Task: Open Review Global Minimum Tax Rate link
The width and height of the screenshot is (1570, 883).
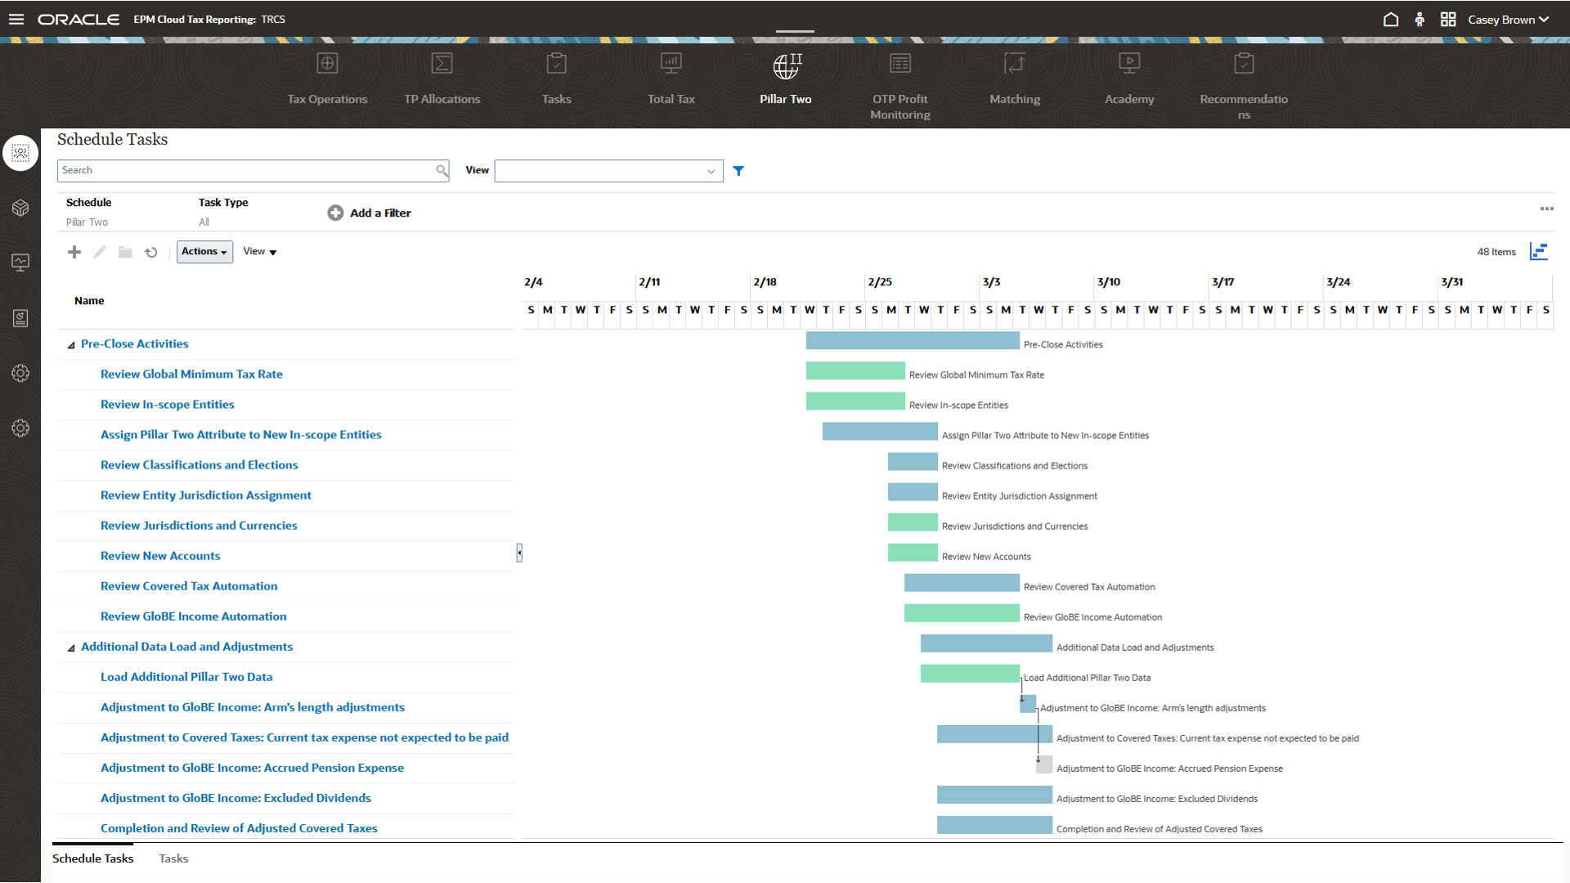Action: tap(191, 374)
